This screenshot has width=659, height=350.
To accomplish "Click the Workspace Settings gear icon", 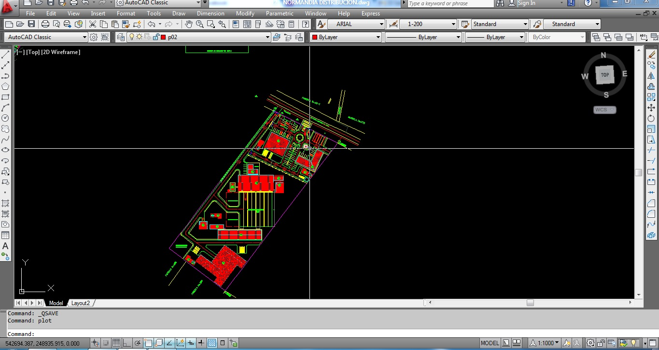I will point(94,37).
